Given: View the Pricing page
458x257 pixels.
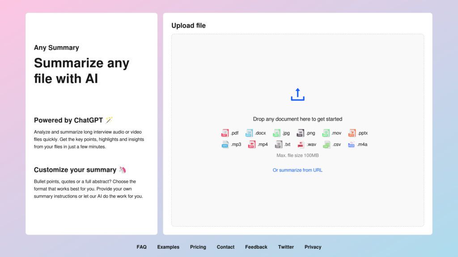Looking at the screenshot, I should (198, 247).
